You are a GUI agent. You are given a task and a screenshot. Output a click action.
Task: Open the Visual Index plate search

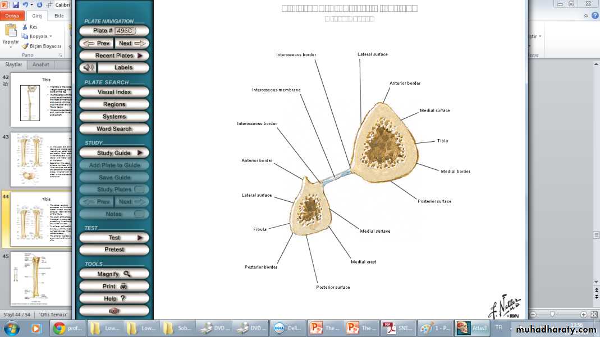tap(114, 92)
